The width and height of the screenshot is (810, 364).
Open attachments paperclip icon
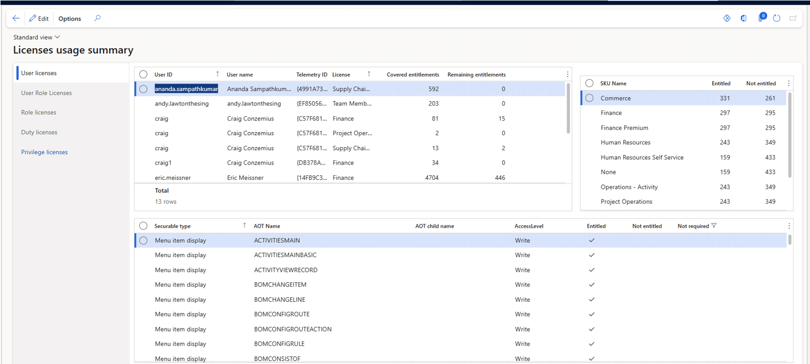coord(761,19)
